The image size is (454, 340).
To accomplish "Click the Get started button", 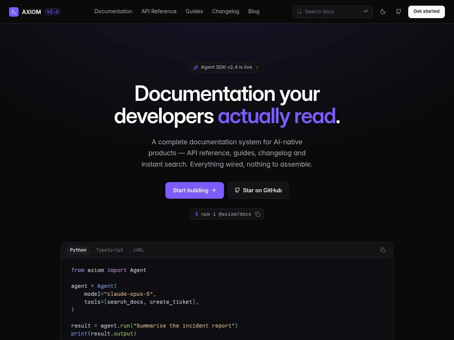I will [426, 12].
